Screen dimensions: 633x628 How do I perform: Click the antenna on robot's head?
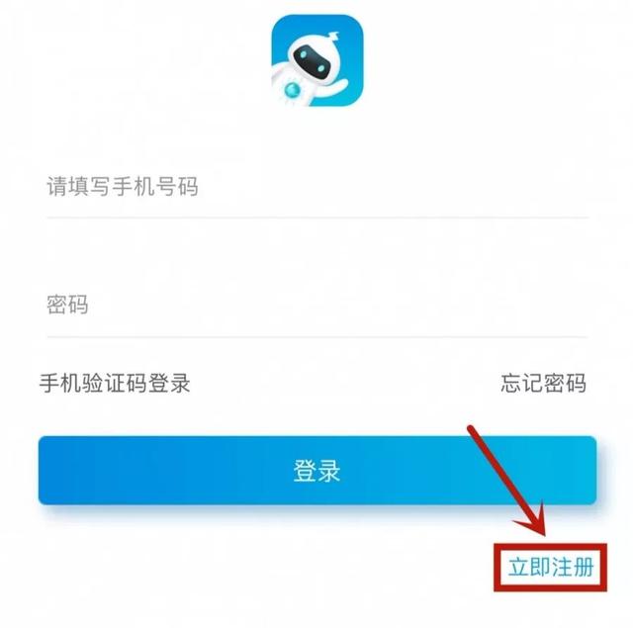coord(332,39)
